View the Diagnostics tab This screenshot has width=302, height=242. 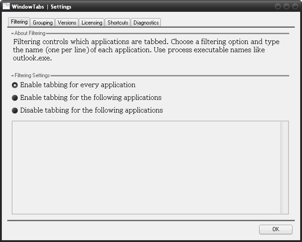(146, 22)
